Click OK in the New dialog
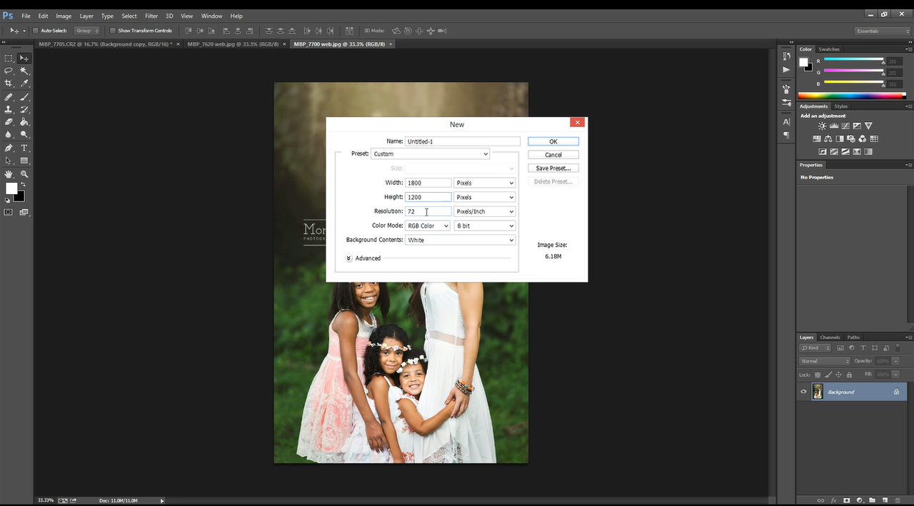The height and width of the screenshot is (506, 914). pos(553,141)
